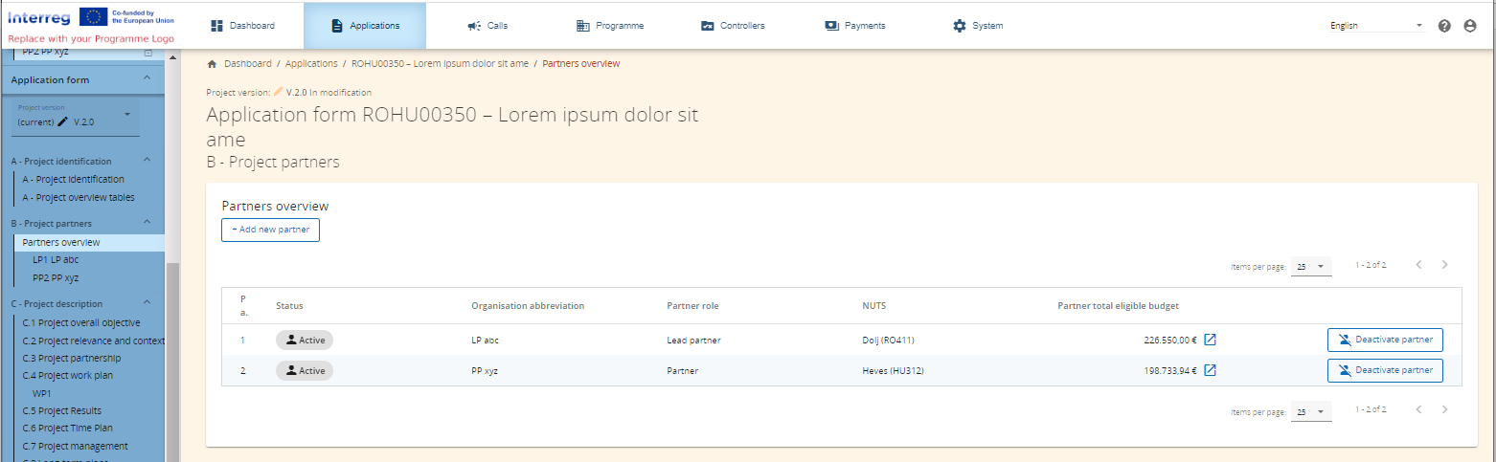Screen dimensions: 1496x462
Task: Collapse C - Project description section
Action: pyautogui.click(x=147, y=304)
